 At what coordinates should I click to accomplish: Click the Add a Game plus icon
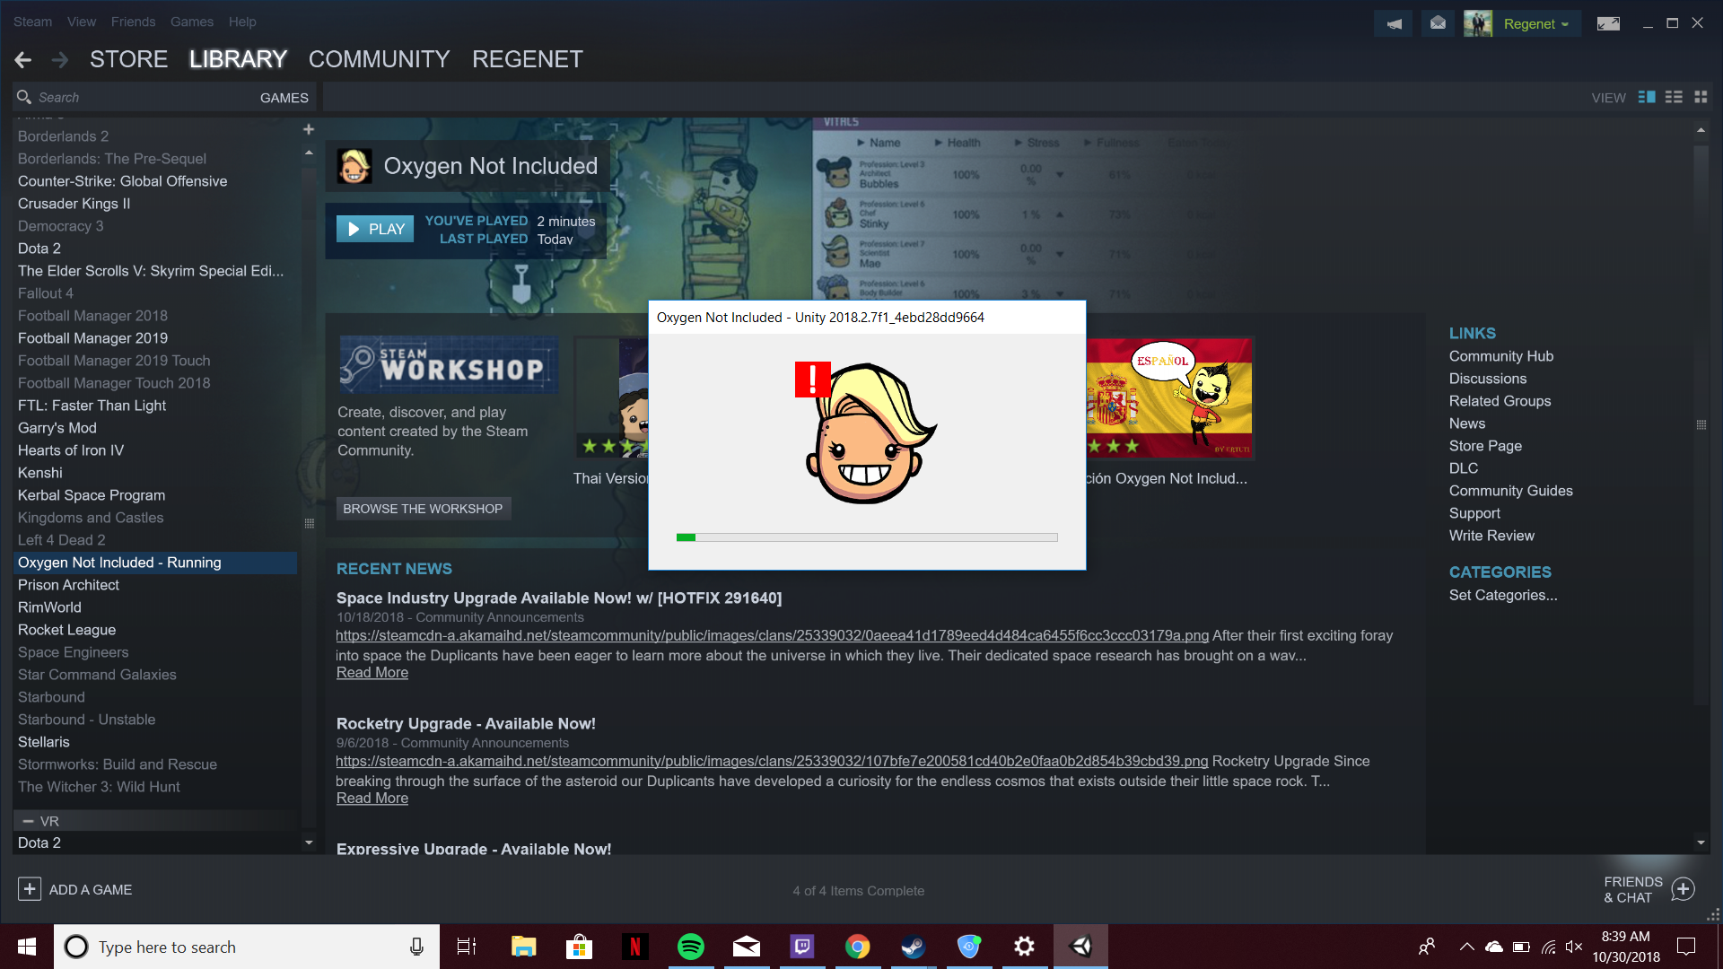29,889
